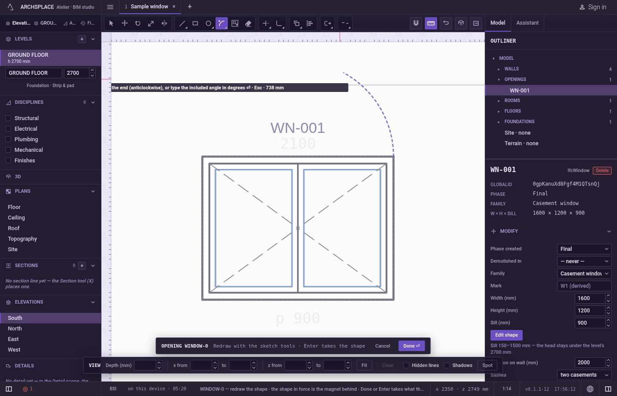Expand the WALLS node in outliner
Screen dimensions: 617x396
tap(499, 69)
